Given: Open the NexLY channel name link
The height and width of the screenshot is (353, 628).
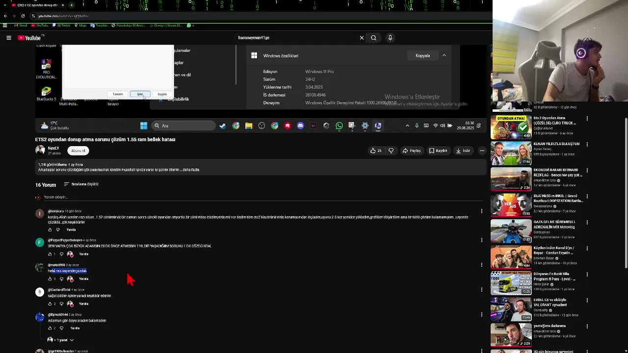Looking at the screenshot, I should (53, 148).
